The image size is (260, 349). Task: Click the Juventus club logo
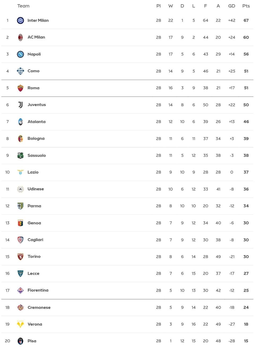pyautogui.click(x=20, y=105)
